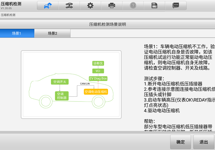Click the 测试步骤 heading text
This screenshot has height=150, width=215.
click(154, 79)
